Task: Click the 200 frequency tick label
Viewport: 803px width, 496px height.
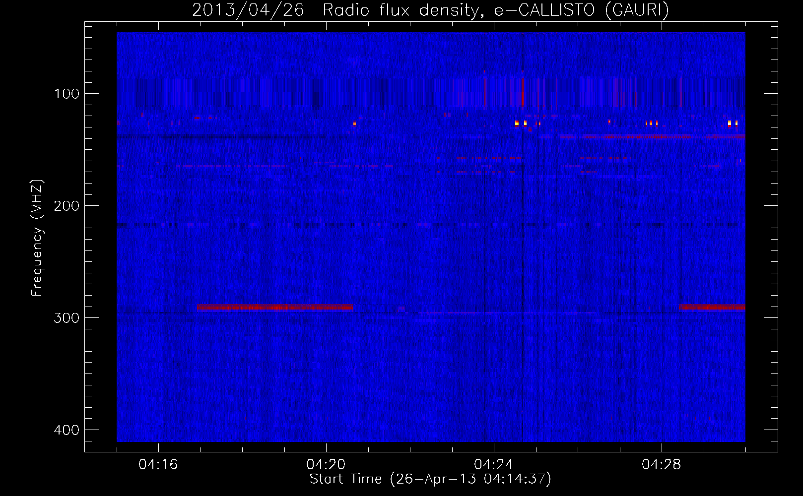Action: [x=67, y=206]
